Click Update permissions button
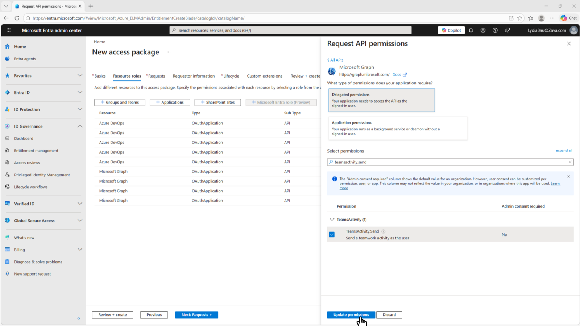 [351, 315]
